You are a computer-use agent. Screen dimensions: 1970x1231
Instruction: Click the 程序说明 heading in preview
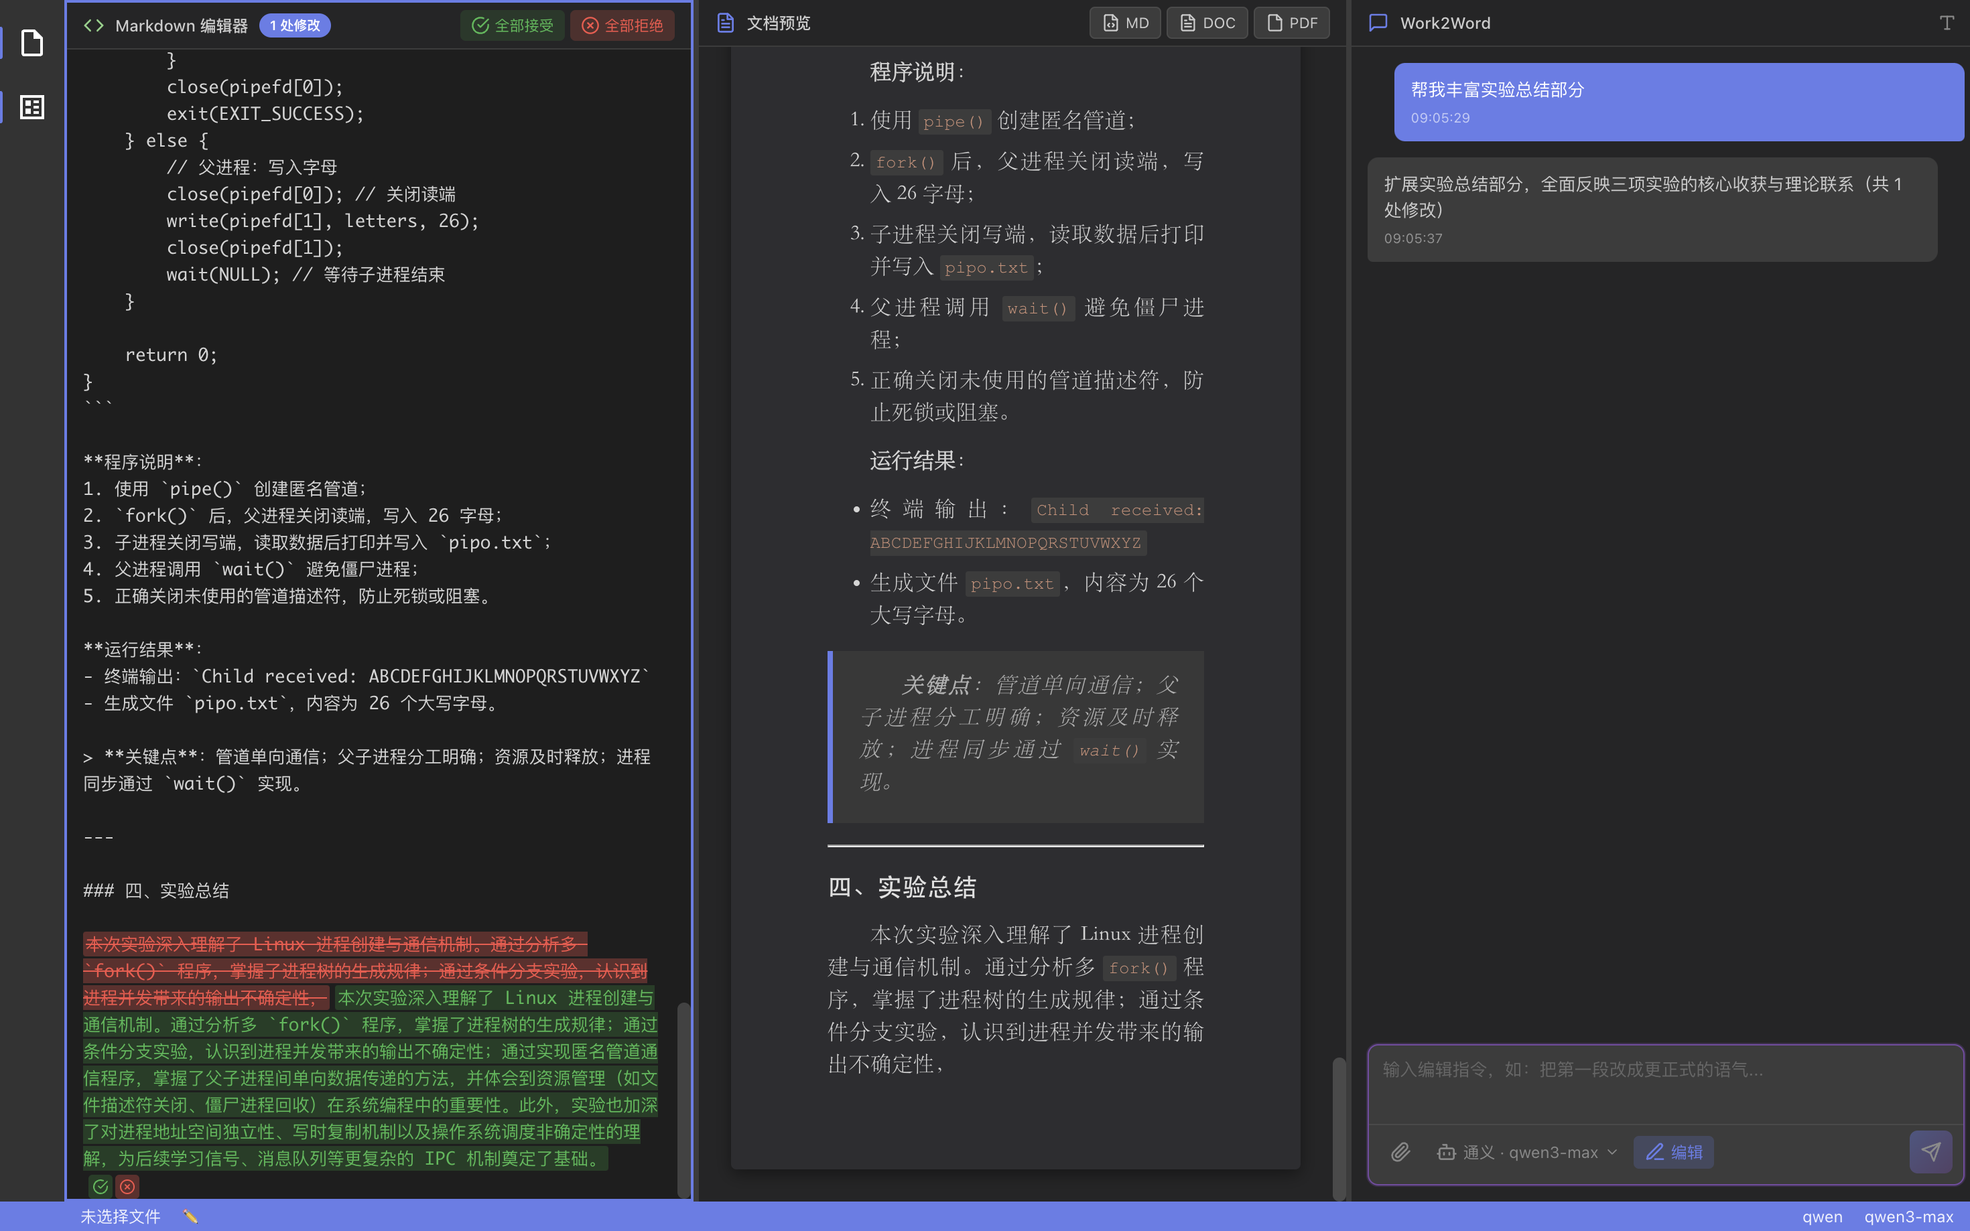(x=917, y=72)
